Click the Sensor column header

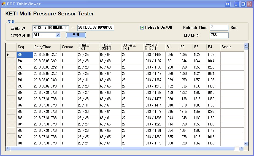point(69,47)
